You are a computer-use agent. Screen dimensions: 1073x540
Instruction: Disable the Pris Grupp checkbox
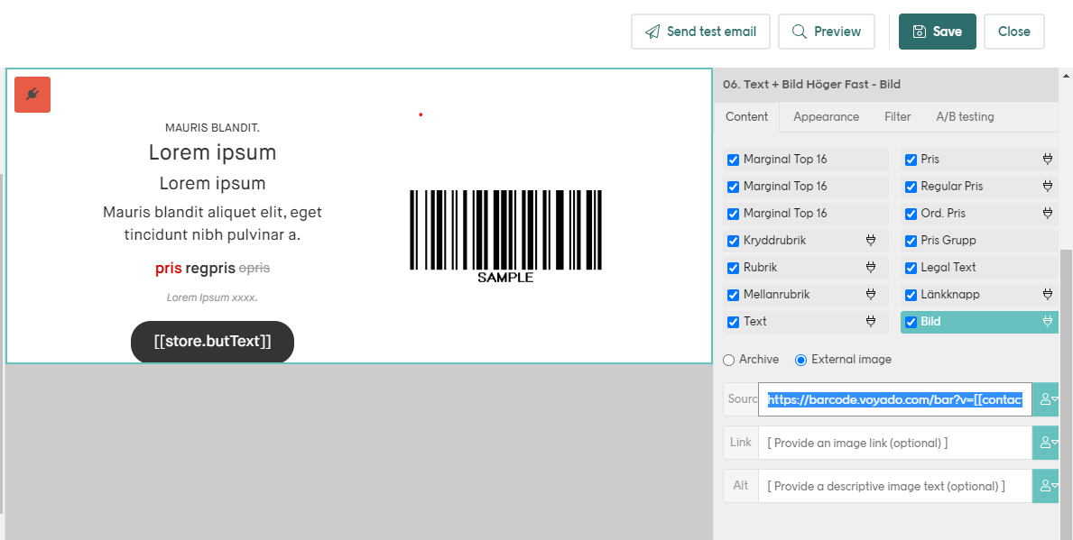tap(910, 240)
